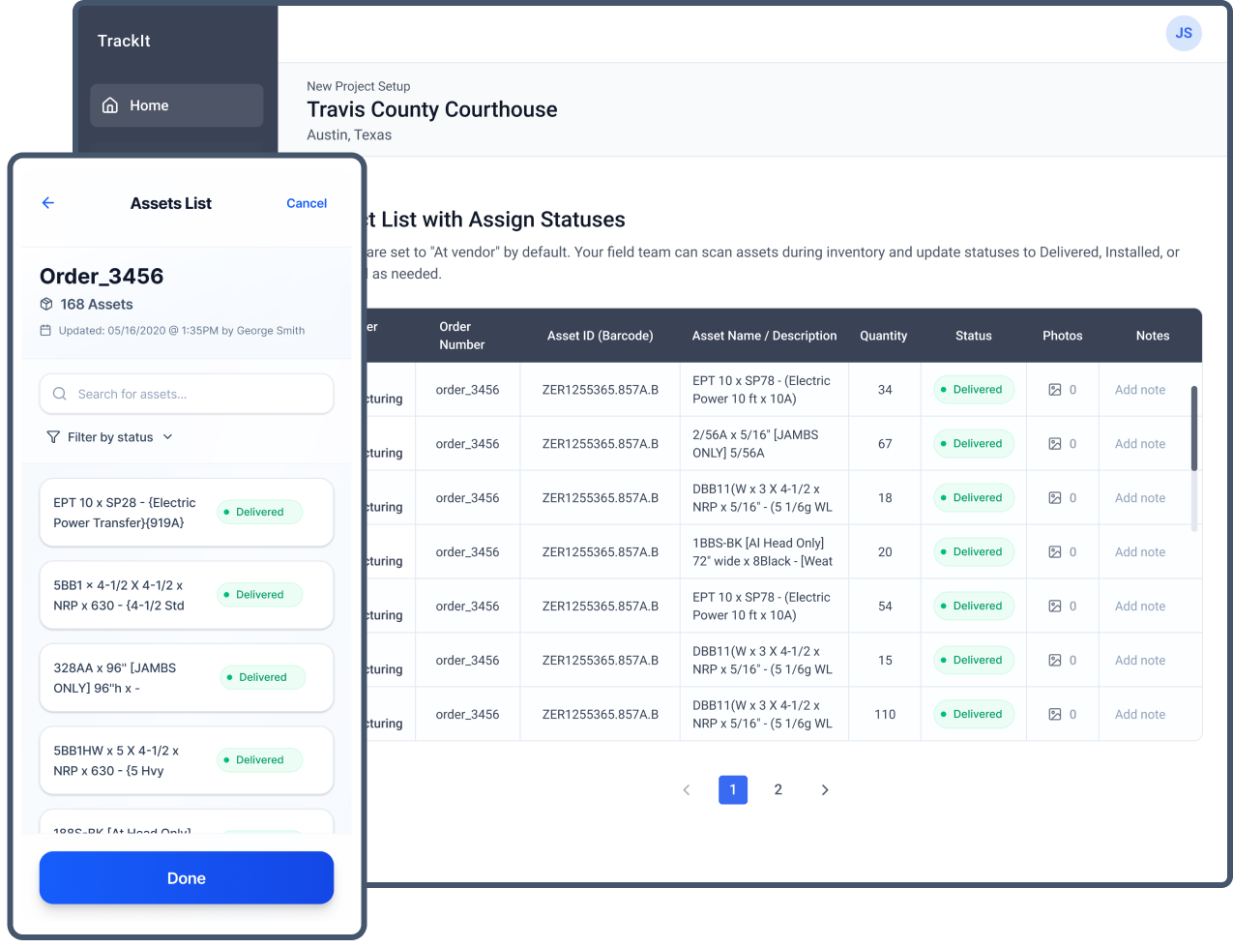Click the photo icon in quantity 110 row
1233x948 pixels.
(1055, 715)
